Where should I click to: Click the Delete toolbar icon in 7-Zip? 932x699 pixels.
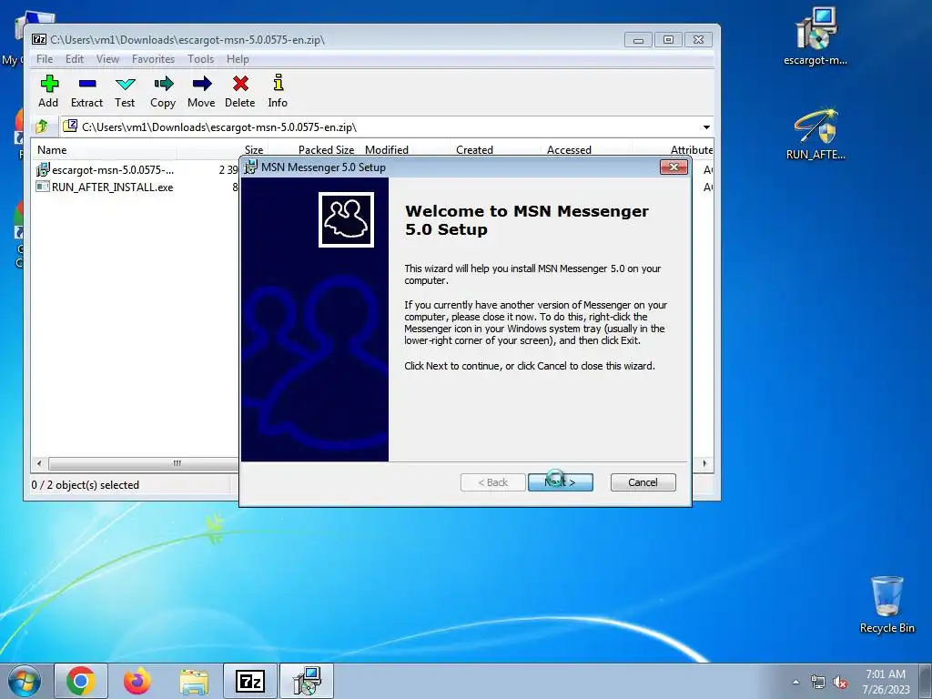(240, 91)
